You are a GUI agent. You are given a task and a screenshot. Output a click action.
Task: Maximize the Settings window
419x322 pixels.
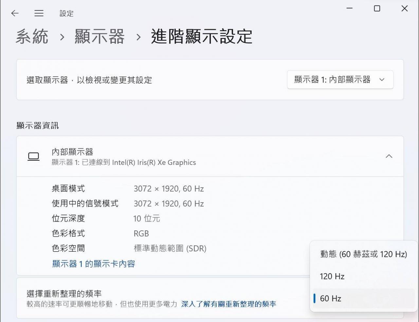(x=377, y=9)
